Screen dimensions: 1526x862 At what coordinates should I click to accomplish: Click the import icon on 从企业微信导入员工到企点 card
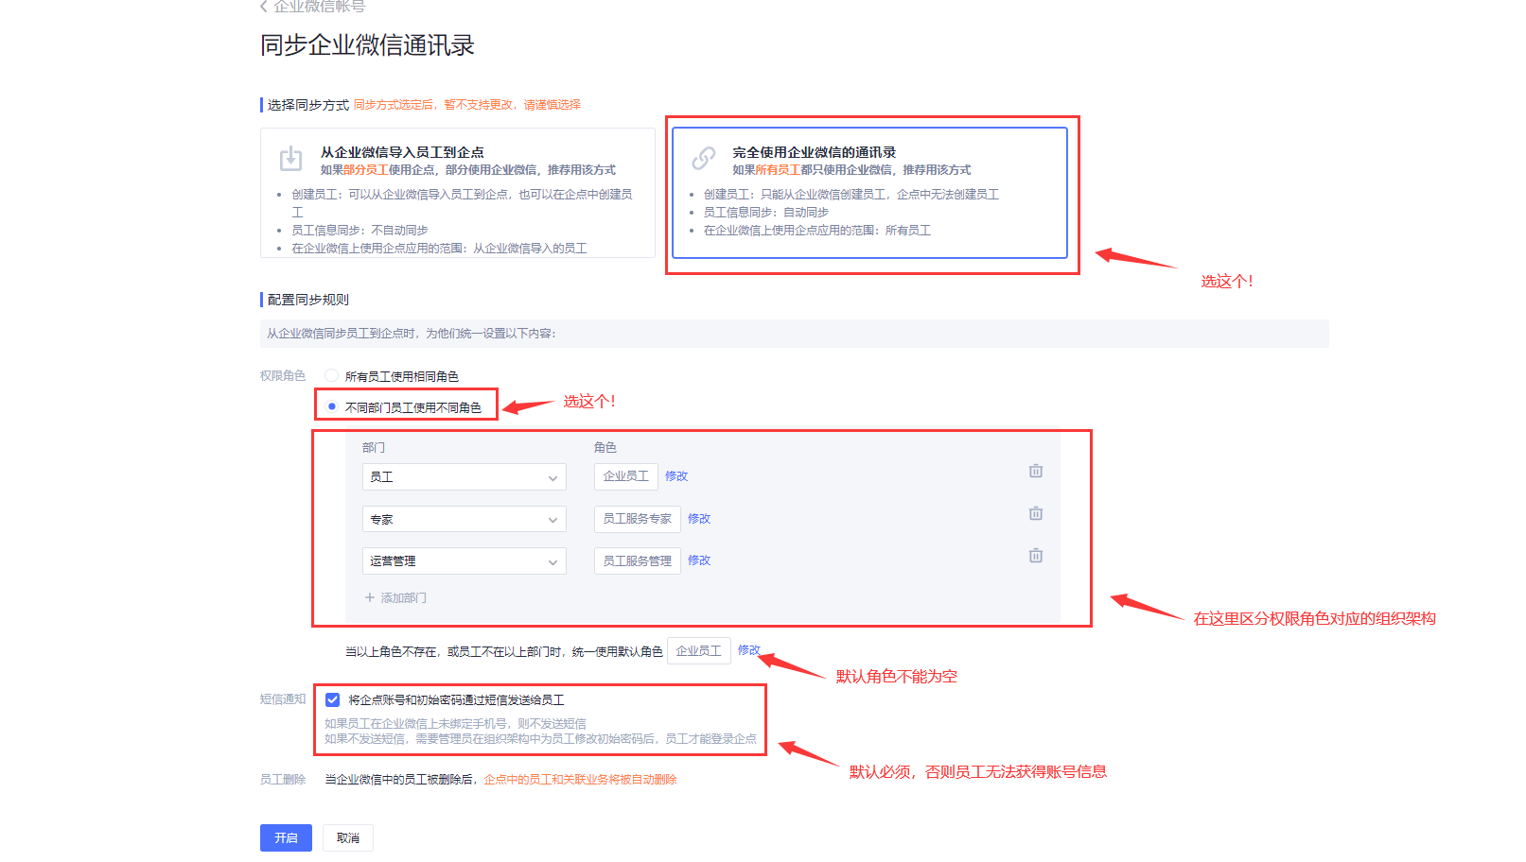(290, 159)
